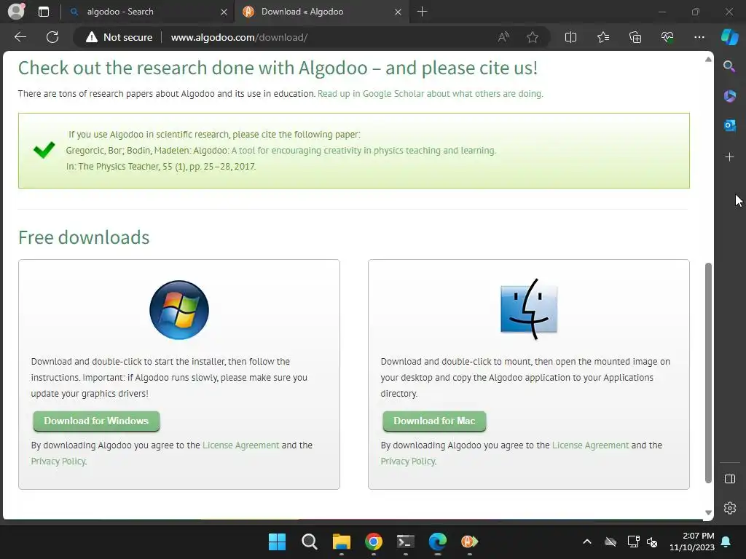Click Download for Mac button
This screenshot has height=559, width=746.
tap(434, 421)
